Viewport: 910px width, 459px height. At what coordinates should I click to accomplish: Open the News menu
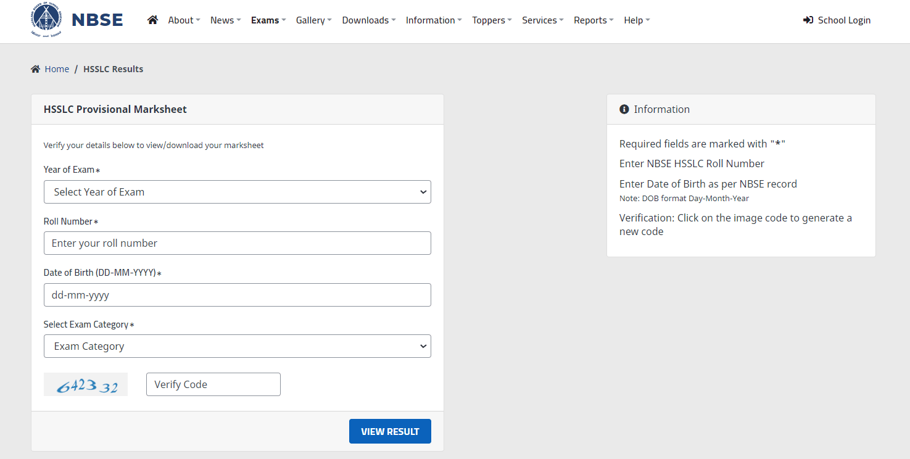pyautogui.click(x=225, y=20)
